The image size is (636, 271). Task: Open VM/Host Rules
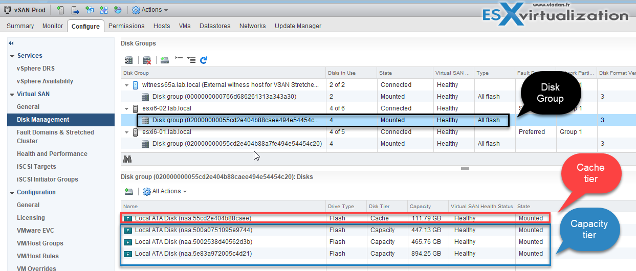click(x=38, y=256)
